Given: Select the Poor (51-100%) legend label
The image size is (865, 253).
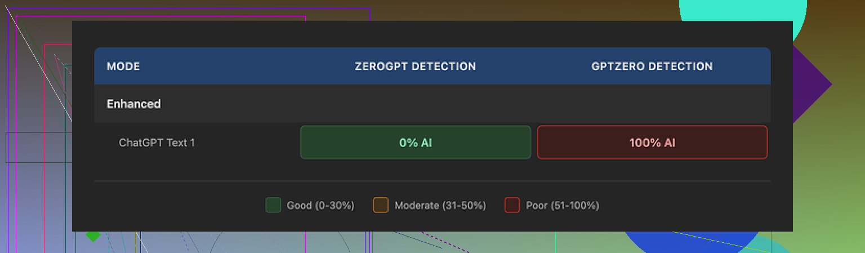Looking at the screenshot, I should point(562,205).
